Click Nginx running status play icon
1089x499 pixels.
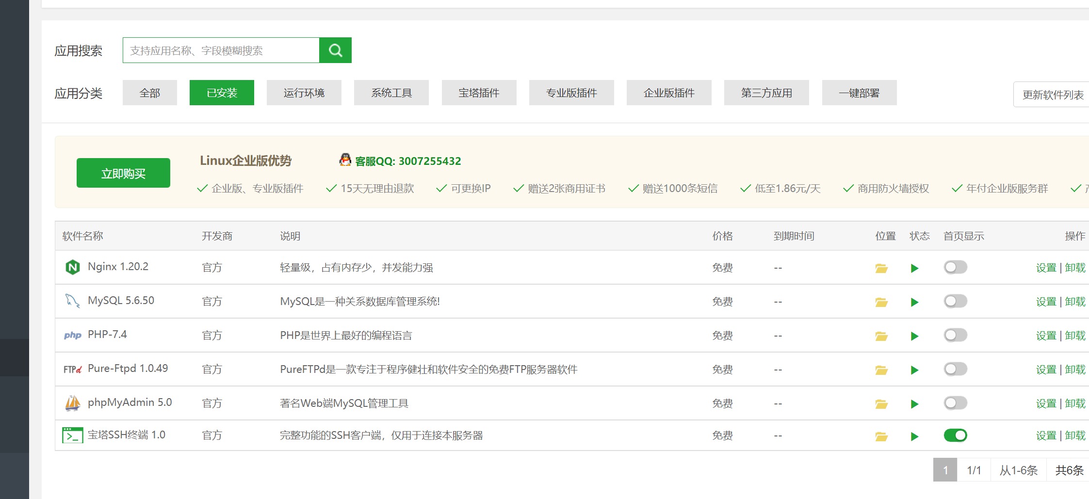point(914,268)
